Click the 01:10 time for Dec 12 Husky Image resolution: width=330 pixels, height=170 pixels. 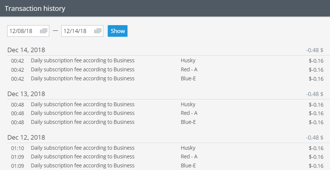17,148
